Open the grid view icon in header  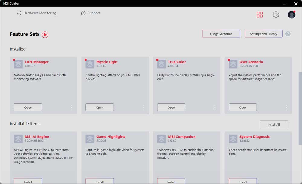pyautogui.click(x=260, y=15)
